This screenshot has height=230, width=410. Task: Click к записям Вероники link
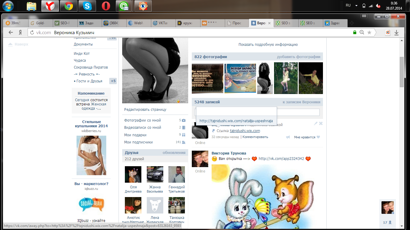(301, 102)
